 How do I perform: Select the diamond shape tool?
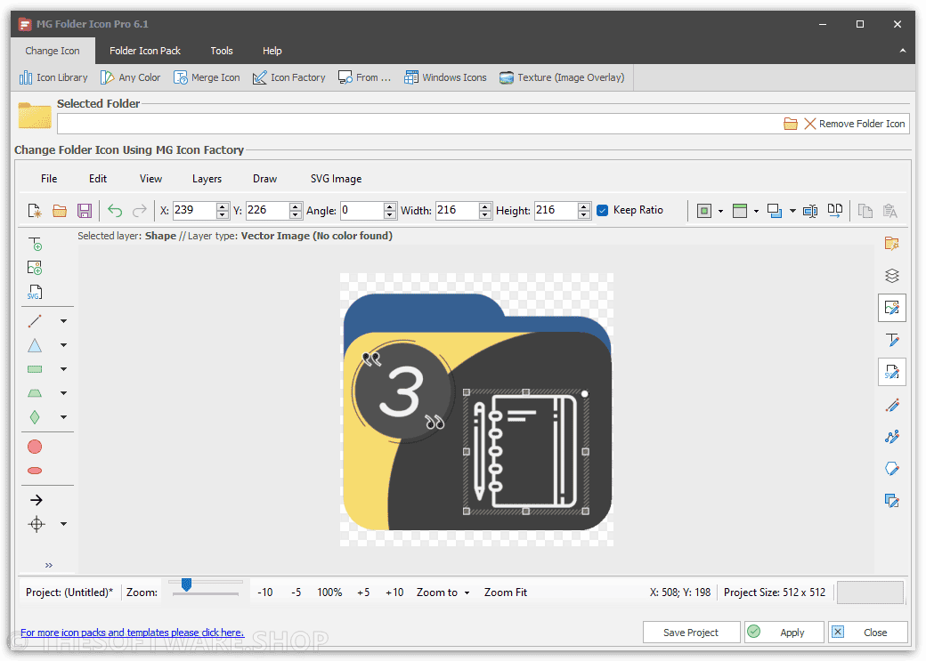(x=35, y=417)
